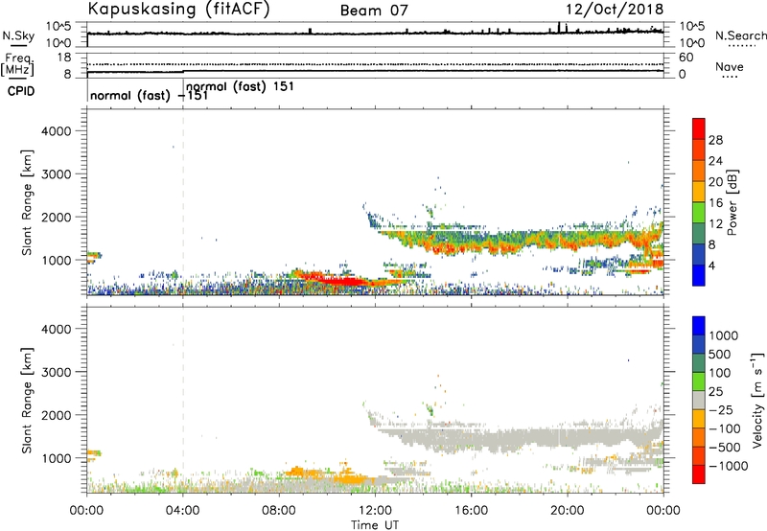The image size is (767, 531).
Task: Click velocity colorbar tick value -1000
Action: [728, 466]
